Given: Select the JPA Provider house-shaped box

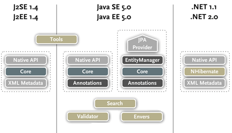Looking at the screenshot, I should (142, 43).
